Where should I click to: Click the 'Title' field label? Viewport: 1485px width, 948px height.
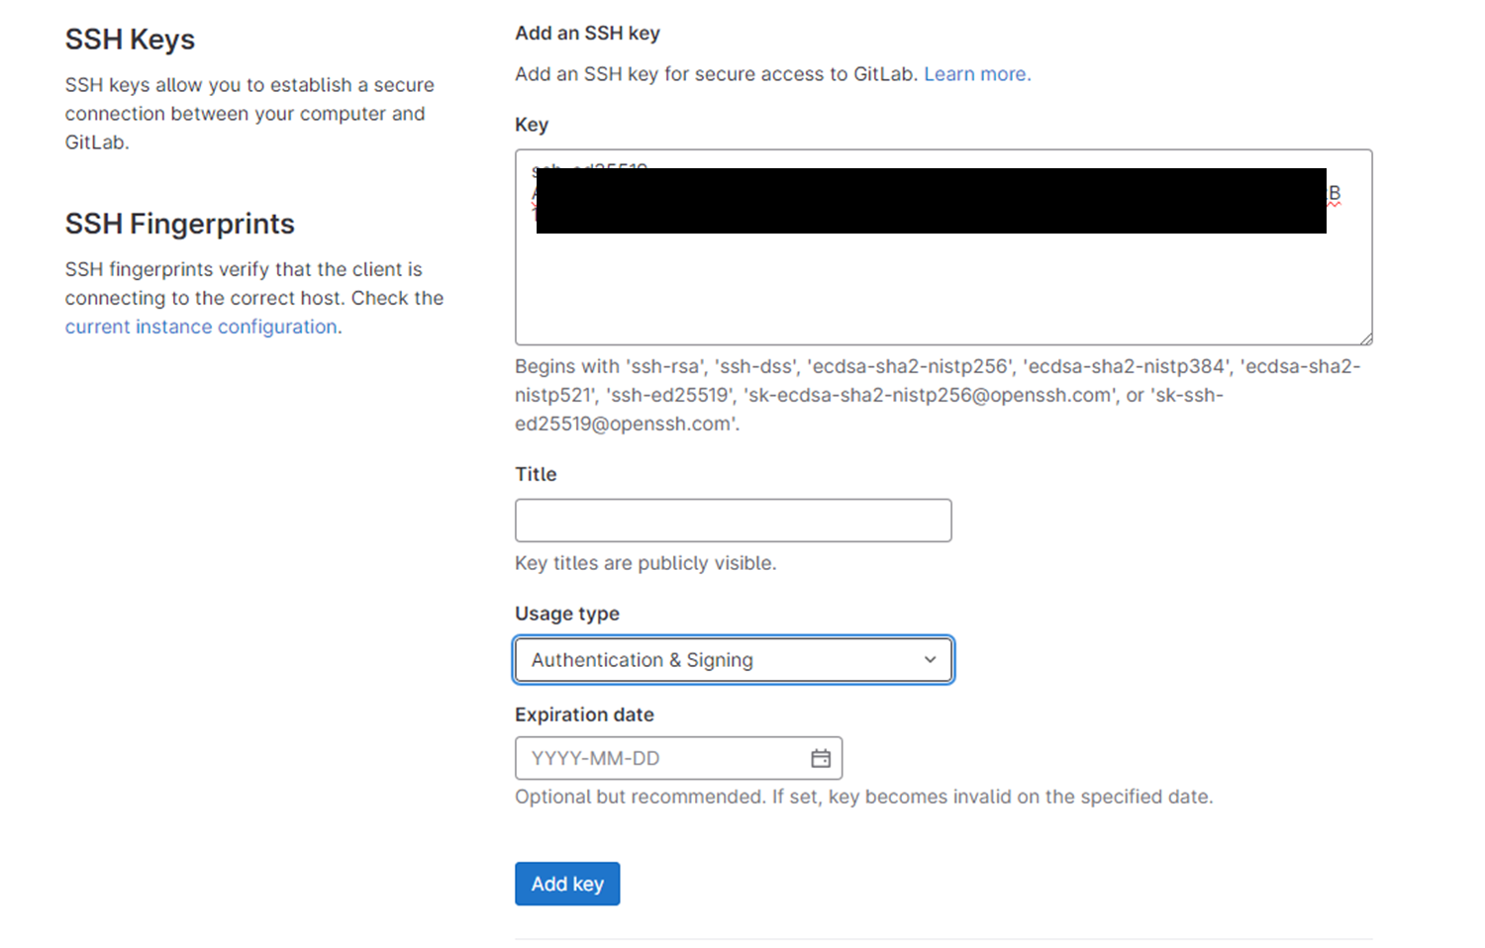pos(536,474)
